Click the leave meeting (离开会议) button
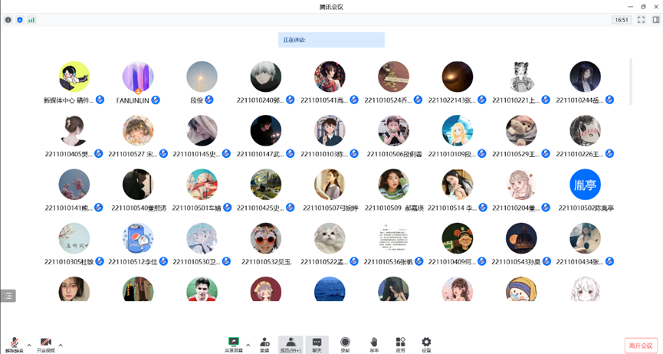 click(641, 346)
